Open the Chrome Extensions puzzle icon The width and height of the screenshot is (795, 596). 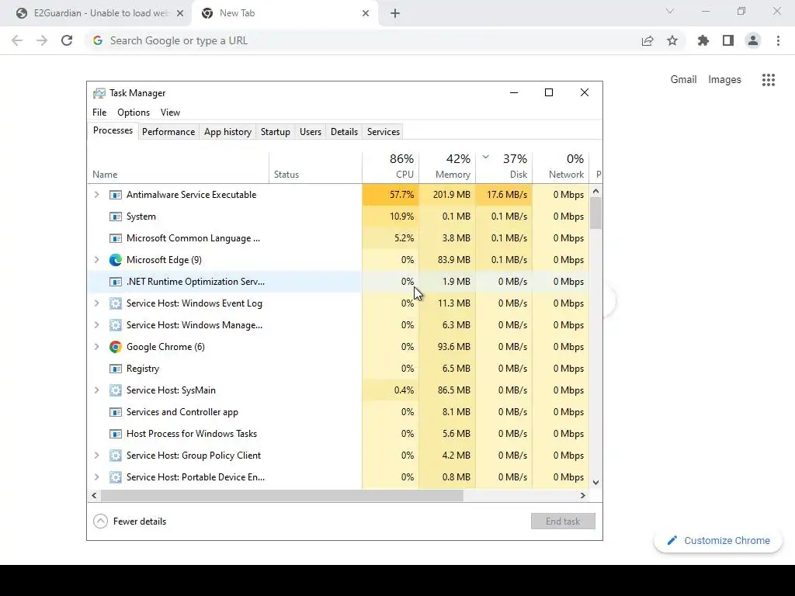pos(703,40)
